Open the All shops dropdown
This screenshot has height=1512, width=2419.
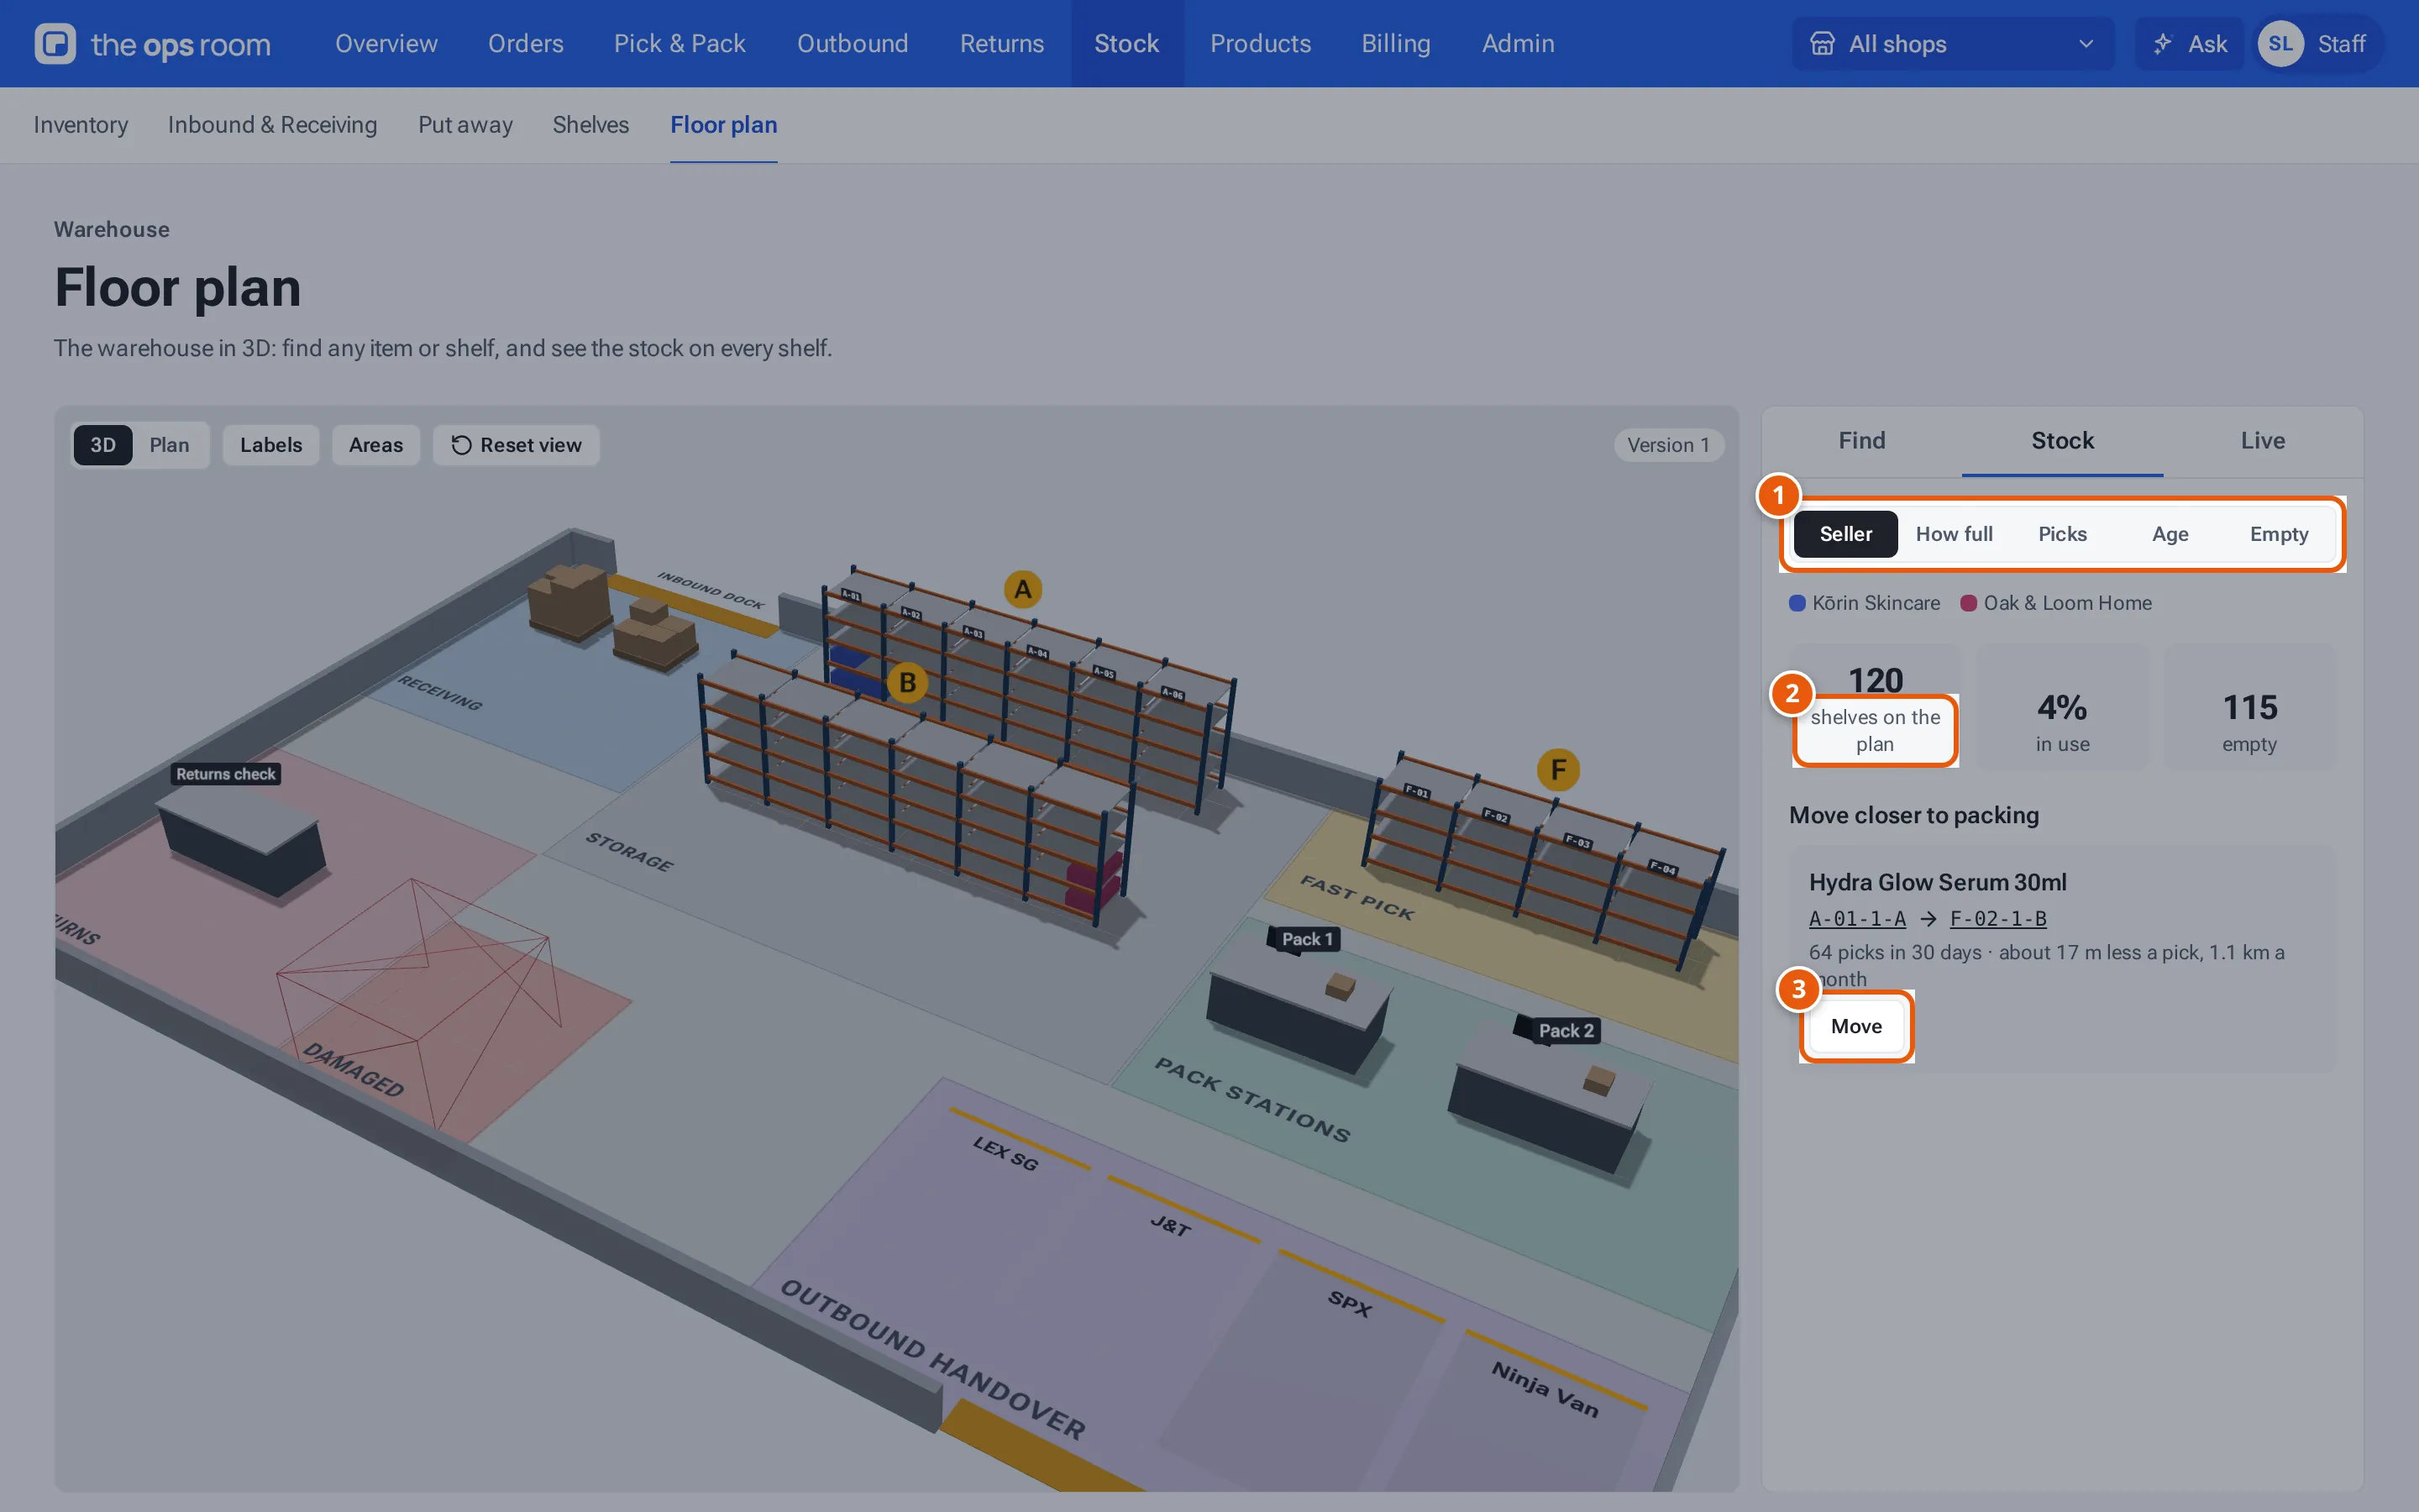click(1953, 44)
